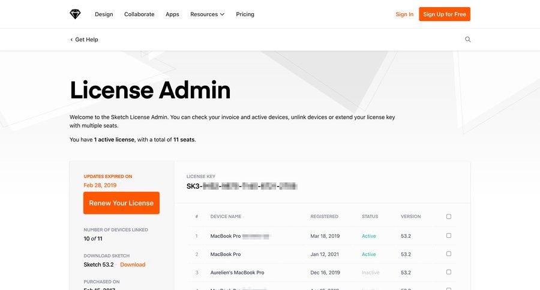
Task: Open the Design menu item
Action: (104, 14)
